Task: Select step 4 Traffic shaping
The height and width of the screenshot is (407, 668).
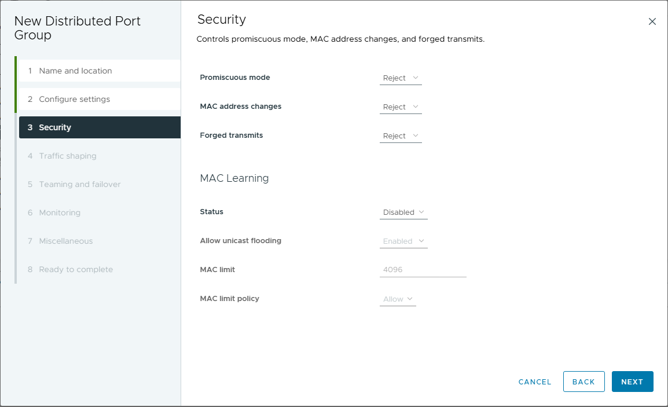Action: (68, 156)
